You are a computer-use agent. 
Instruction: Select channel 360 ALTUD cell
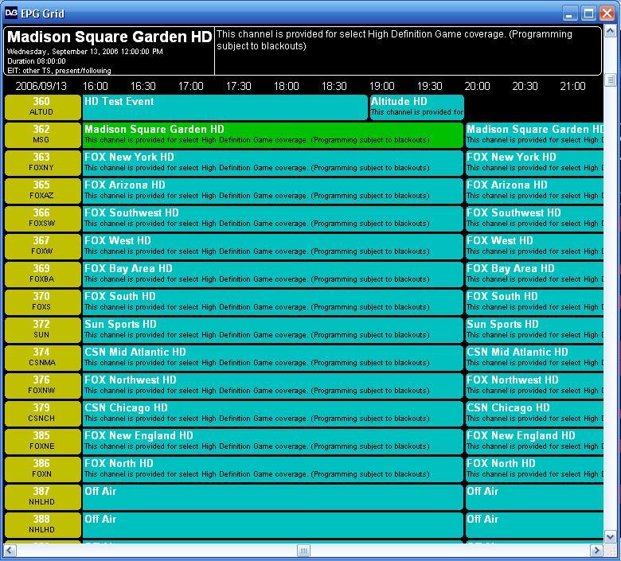42,107
